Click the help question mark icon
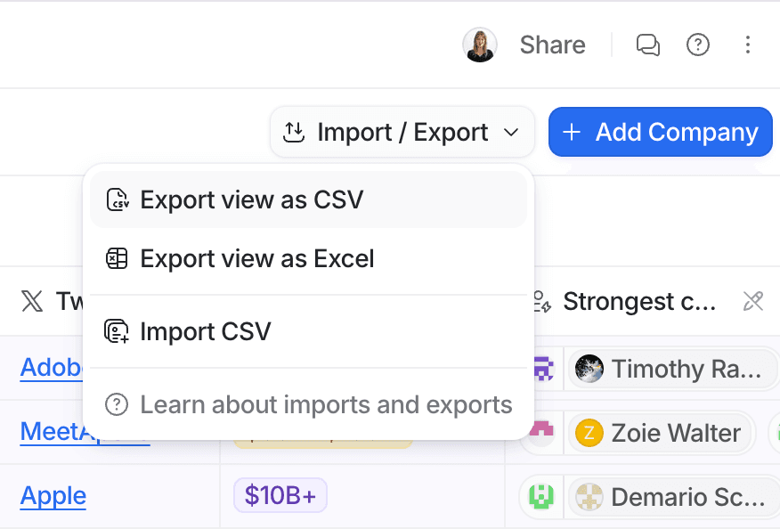Viewport: 780px width, 529px height. [698, 45]
